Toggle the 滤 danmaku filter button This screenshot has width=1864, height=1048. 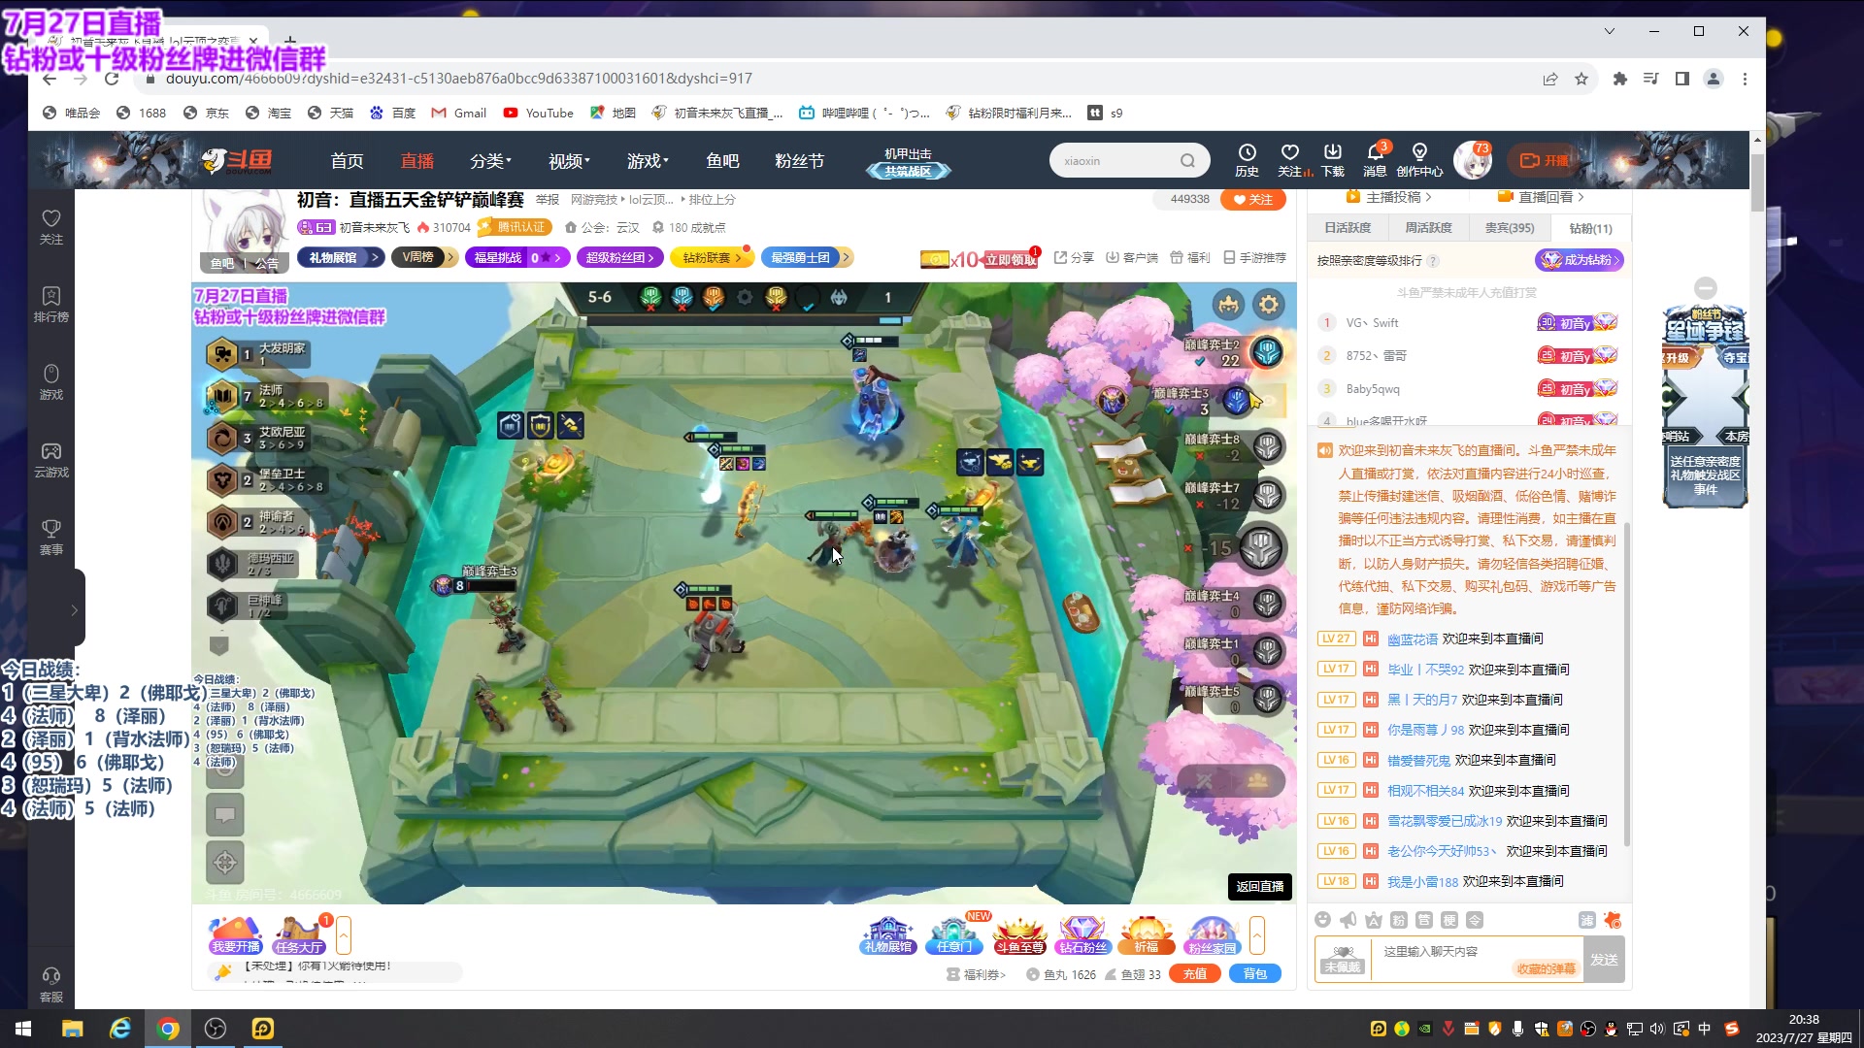[x=1586, y=920]
